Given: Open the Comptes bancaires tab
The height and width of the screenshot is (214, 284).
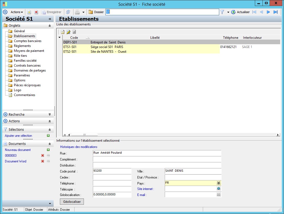Looking at the screenshot, I should 28,41.
